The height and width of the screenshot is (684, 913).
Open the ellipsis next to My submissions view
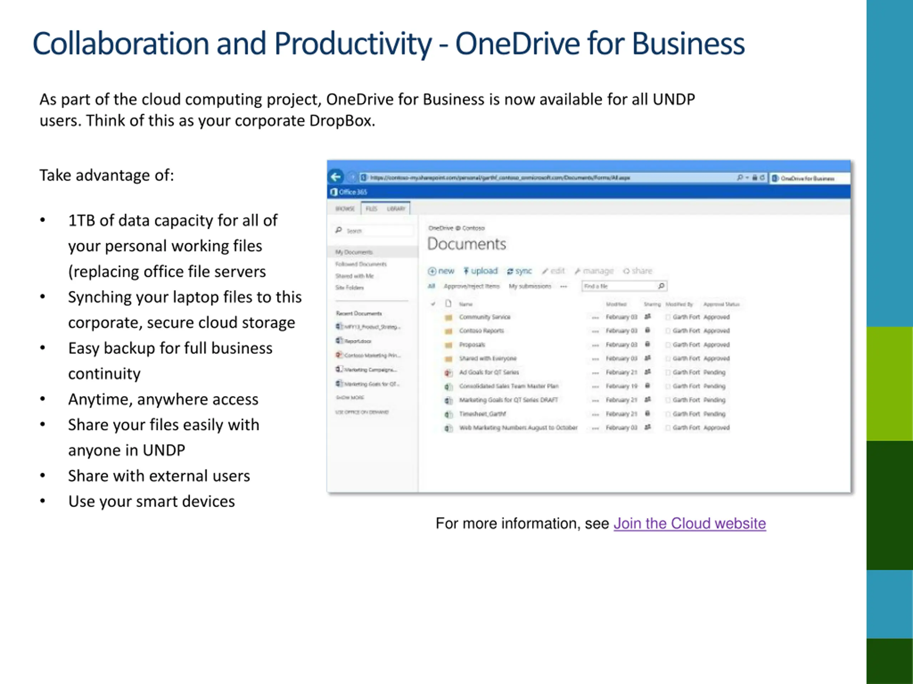pyautogui.click(x=564, y=286)
